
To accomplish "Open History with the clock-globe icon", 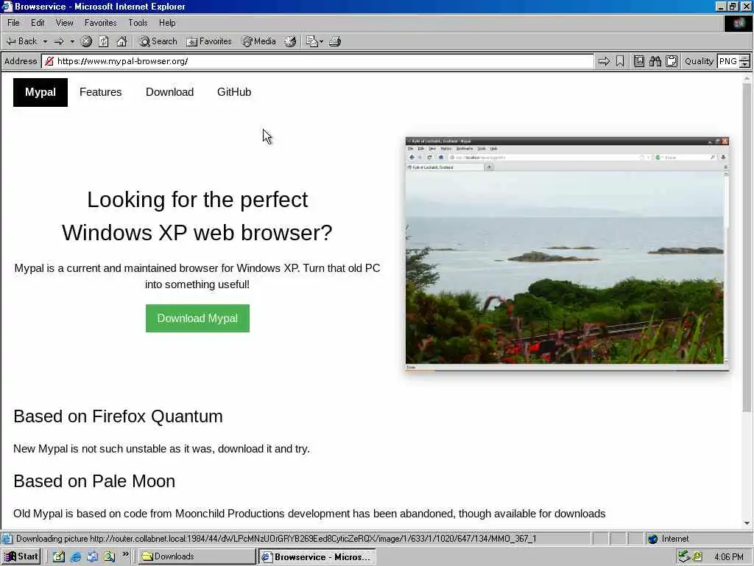I will [290, 41].
